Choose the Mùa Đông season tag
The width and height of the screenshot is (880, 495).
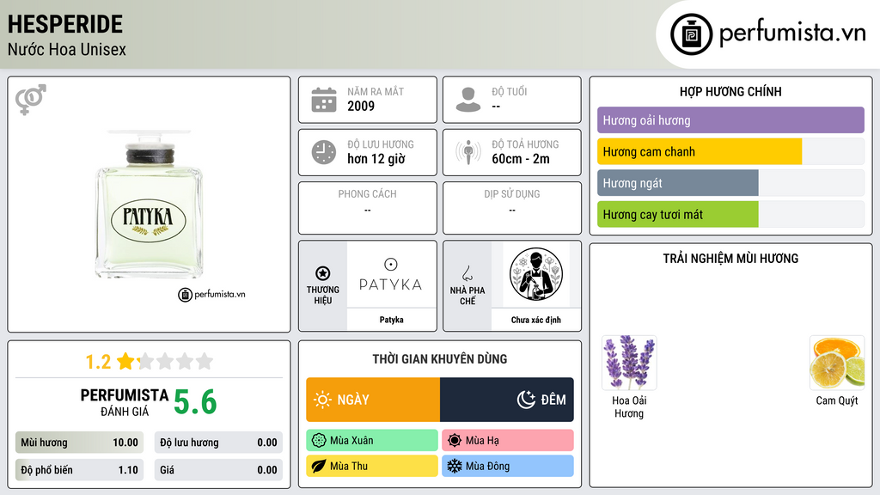click(x=508, y=467)
